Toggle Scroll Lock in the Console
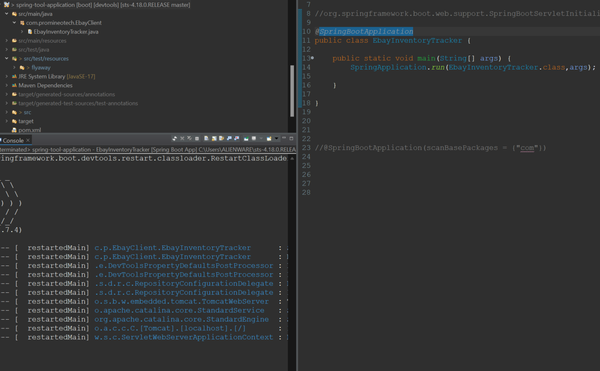 pos(214,138)
